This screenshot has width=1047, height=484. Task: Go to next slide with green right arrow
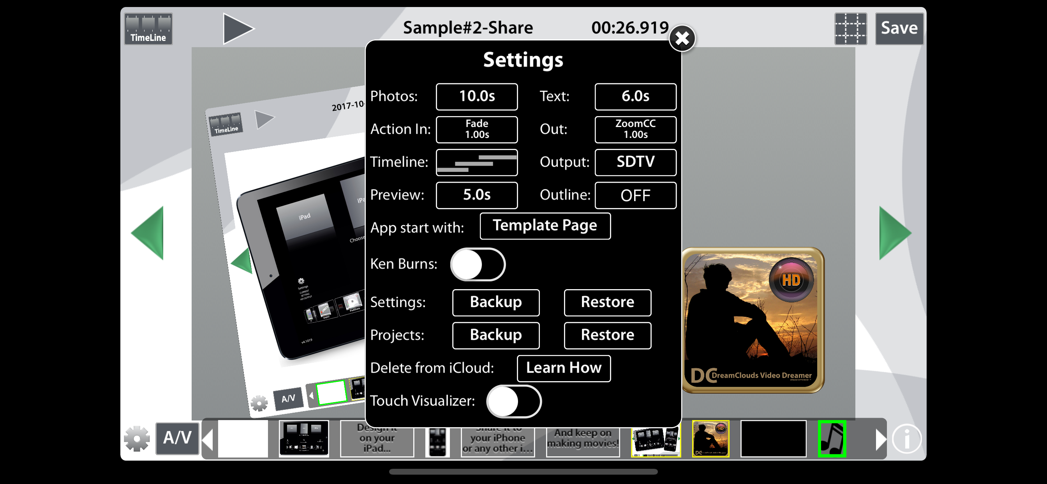point(895,233)
